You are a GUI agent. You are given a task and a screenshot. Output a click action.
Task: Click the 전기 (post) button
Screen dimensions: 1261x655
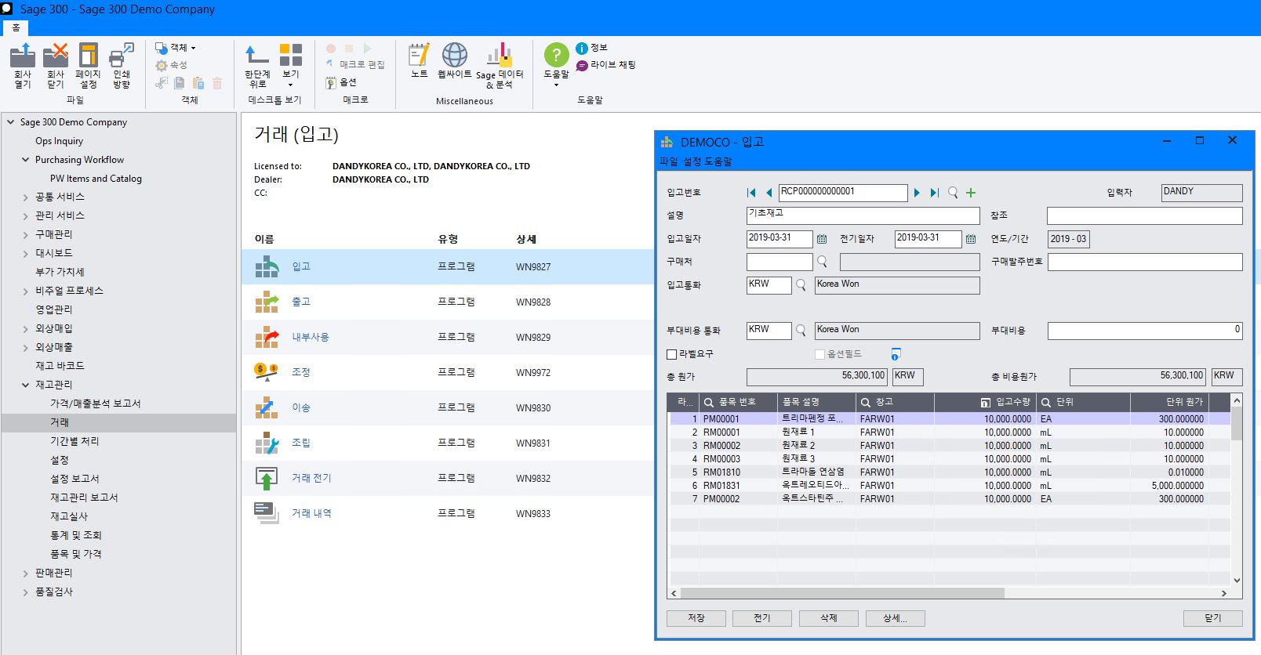(x=762, y=618)
